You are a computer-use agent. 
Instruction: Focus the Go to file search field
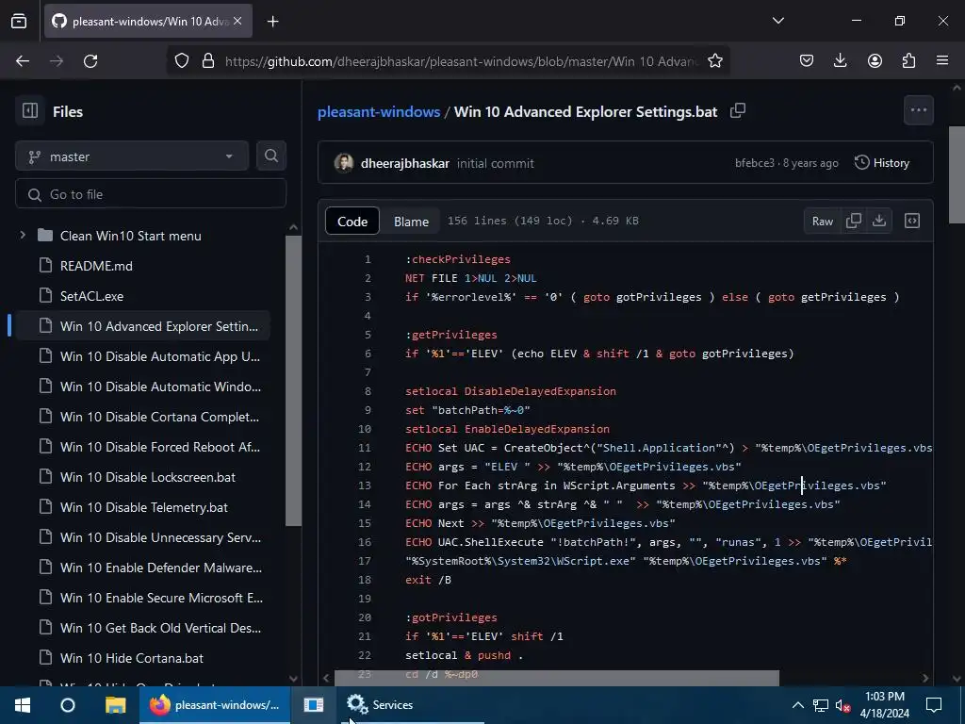point(151,194)
